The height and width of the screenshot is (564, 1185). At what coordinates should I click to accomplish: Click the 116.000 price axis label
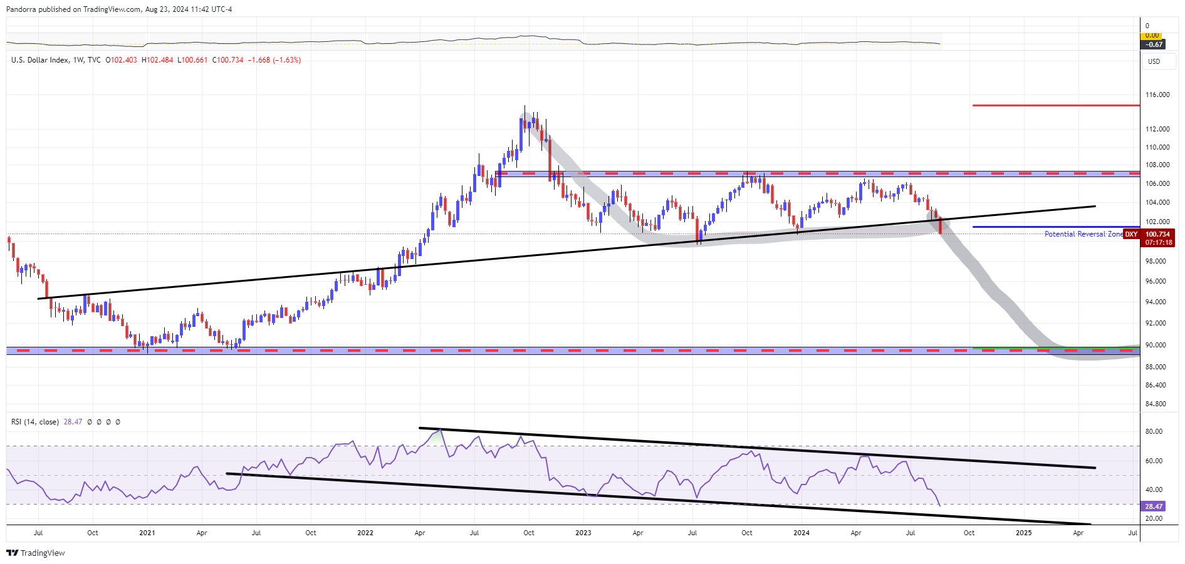1157,95
